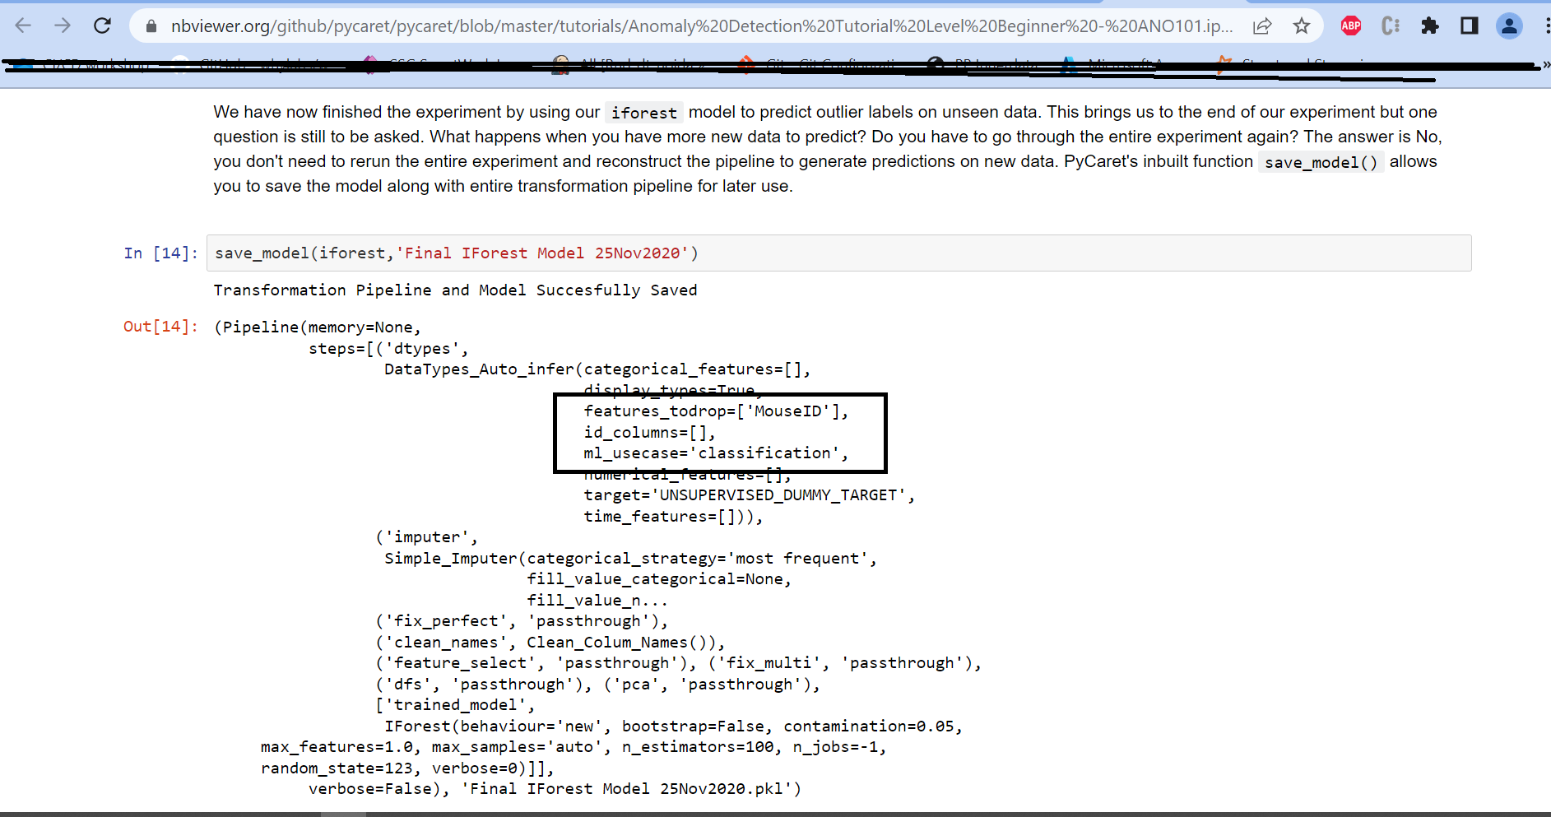Viewport: 1551px width, 817px height.
Task: Share the page via the share icon
Action: click(1261, 26)
